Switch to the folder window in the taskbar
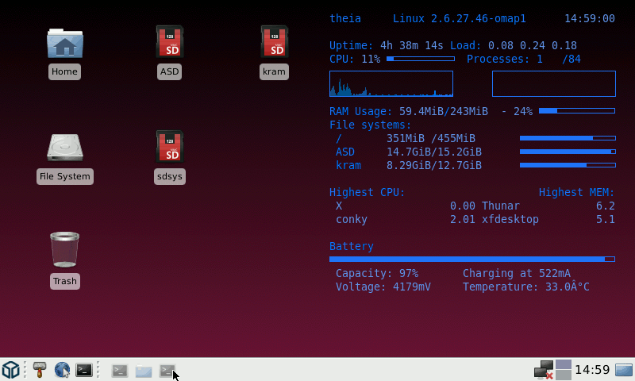 click(144, 371)
